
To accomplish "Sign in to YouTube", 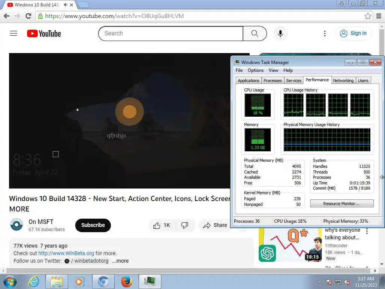I will [353, 33].
